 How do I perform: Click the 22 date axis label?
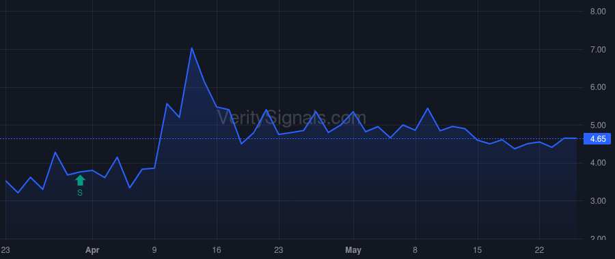[x=539, y=250]
